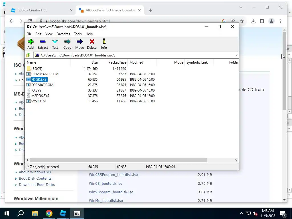This screenshot has width=292, height=219.
Task: Open the Edit menu
Action: pyautogui.click(x=38, y=34)
